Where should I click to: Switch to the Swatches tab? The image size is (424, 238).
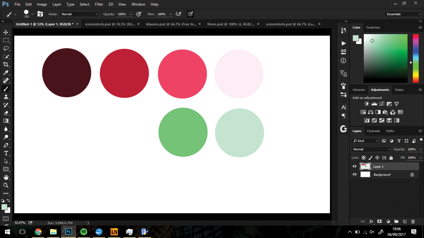point(373,27)
